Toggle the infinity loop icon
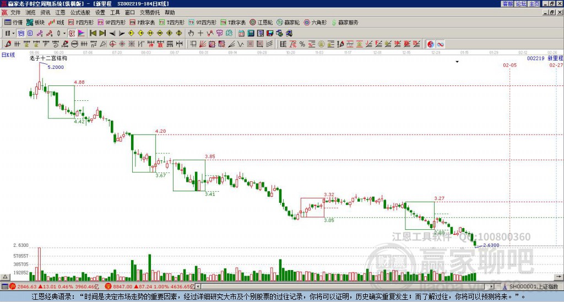The height and width of the screenshot is (302, 564). click(440, 44)
